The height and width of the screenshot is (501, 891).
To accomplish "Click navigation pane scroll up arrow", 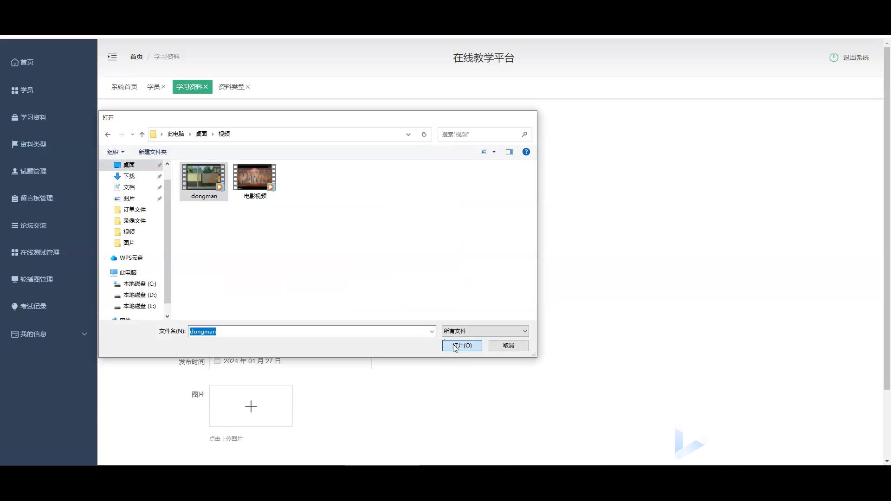I will (x=167, y=164).
